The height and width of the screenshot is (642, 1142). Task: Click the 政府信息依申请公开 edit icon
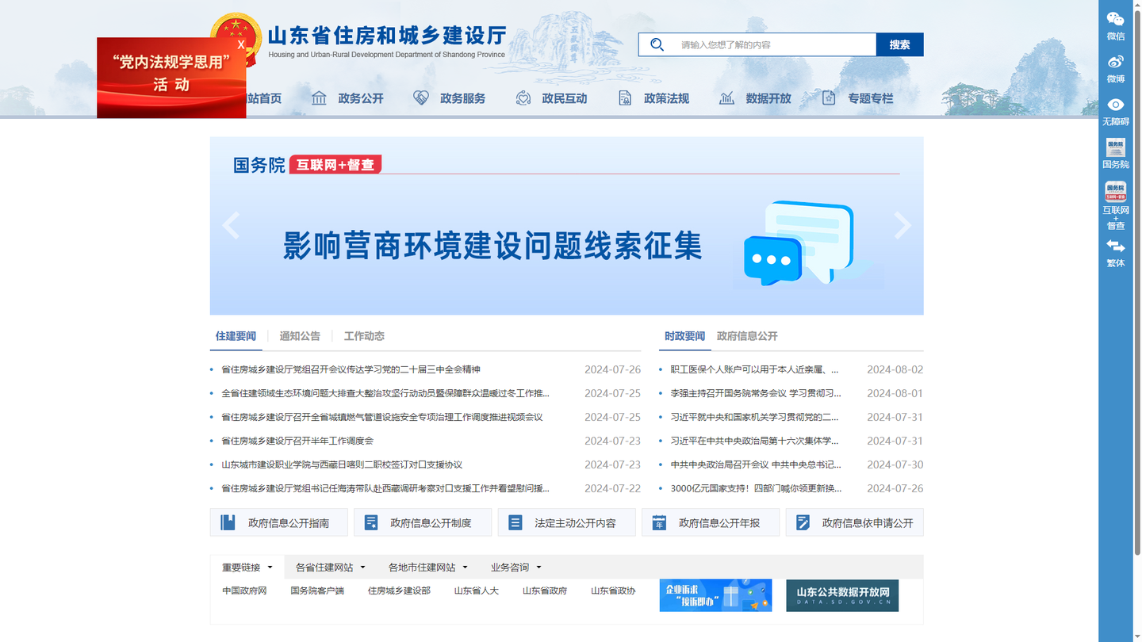pos(803,522)
